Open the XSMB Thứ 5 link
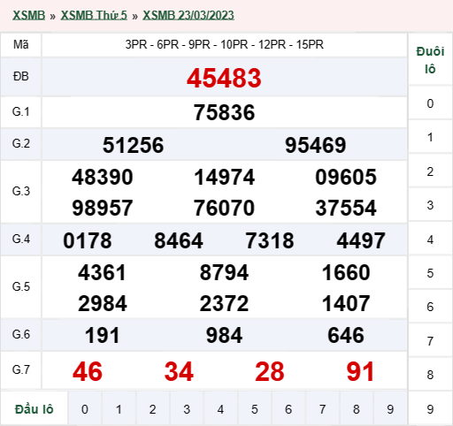The image size is (453, 426). coord(94,15)
